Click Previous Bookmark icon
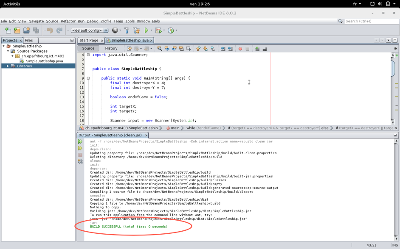The height and width of the screenshot is (249, 400). [198, 49]
